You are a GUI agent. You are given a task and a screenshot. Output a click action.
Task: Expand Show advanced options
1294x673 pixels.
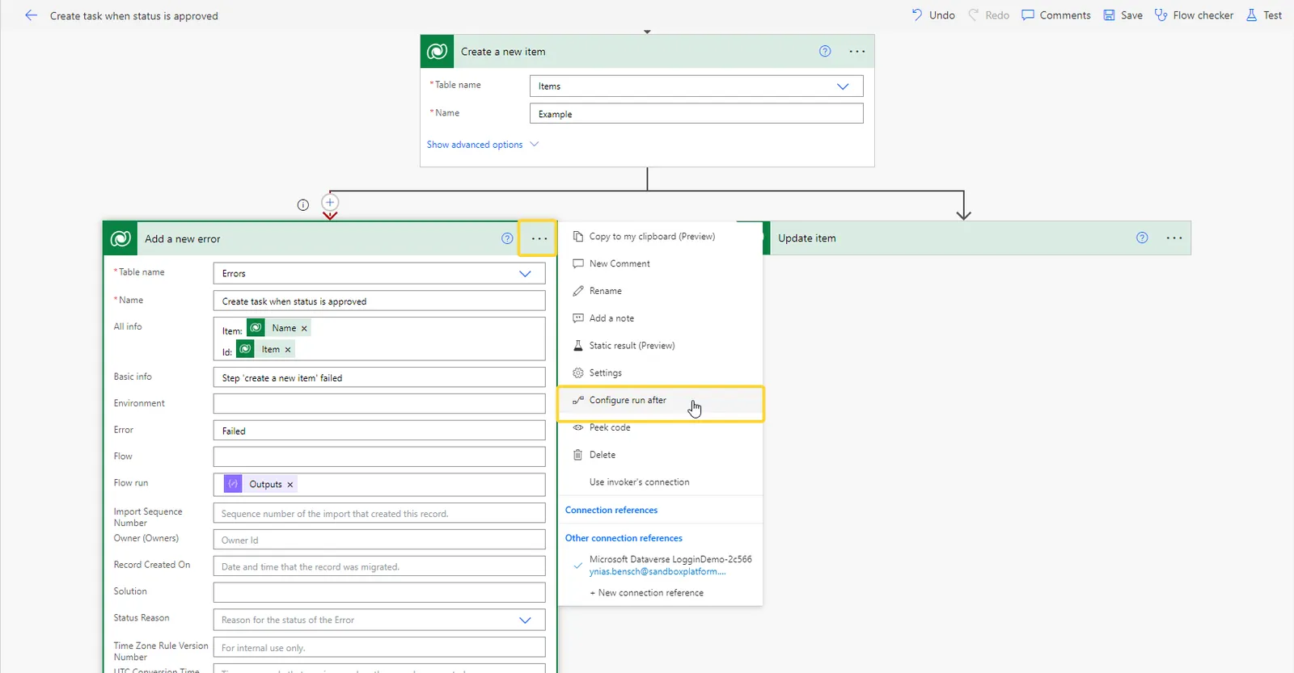(482, 145)
